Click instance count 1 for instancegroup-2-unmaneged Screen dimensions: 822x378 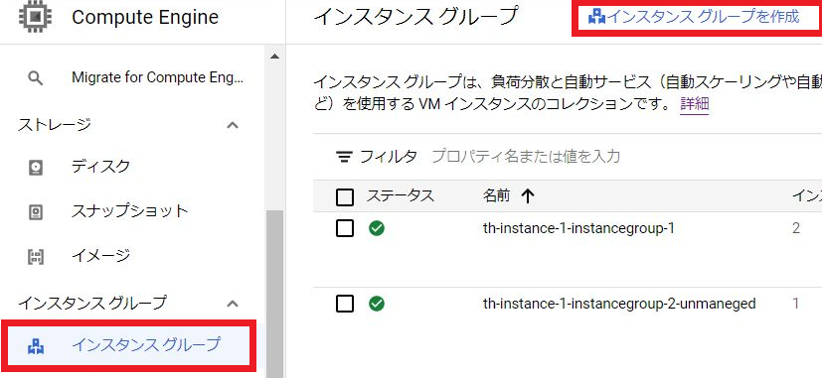click(796, 304)
